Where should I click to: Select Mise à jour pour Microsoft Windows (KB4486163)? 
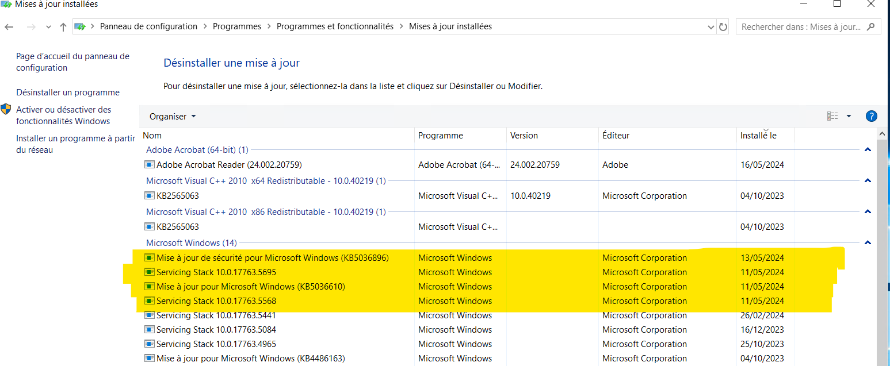(251, 359)
